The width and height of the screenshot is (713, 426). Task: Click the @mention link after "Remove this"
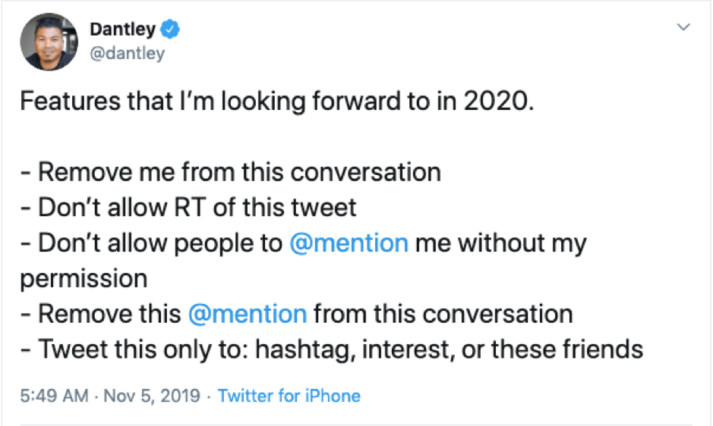[247, 313]
